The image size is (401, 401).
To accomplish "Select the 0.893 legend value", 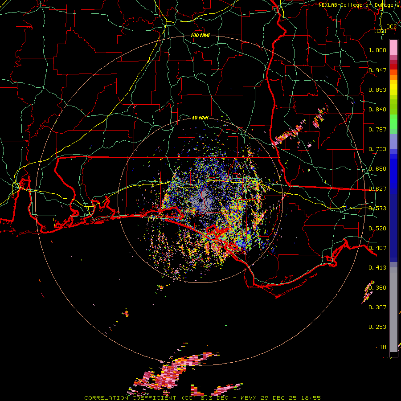I will [x=377, y=90].
